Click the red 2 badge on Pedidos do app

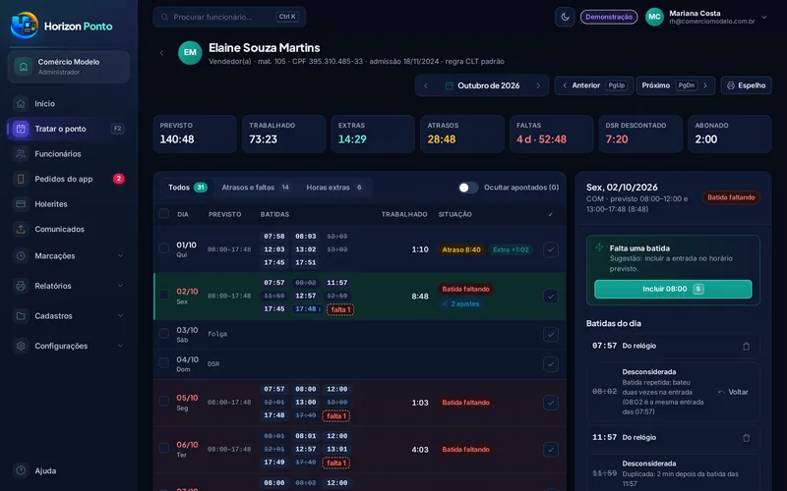(x=118, y=179)
